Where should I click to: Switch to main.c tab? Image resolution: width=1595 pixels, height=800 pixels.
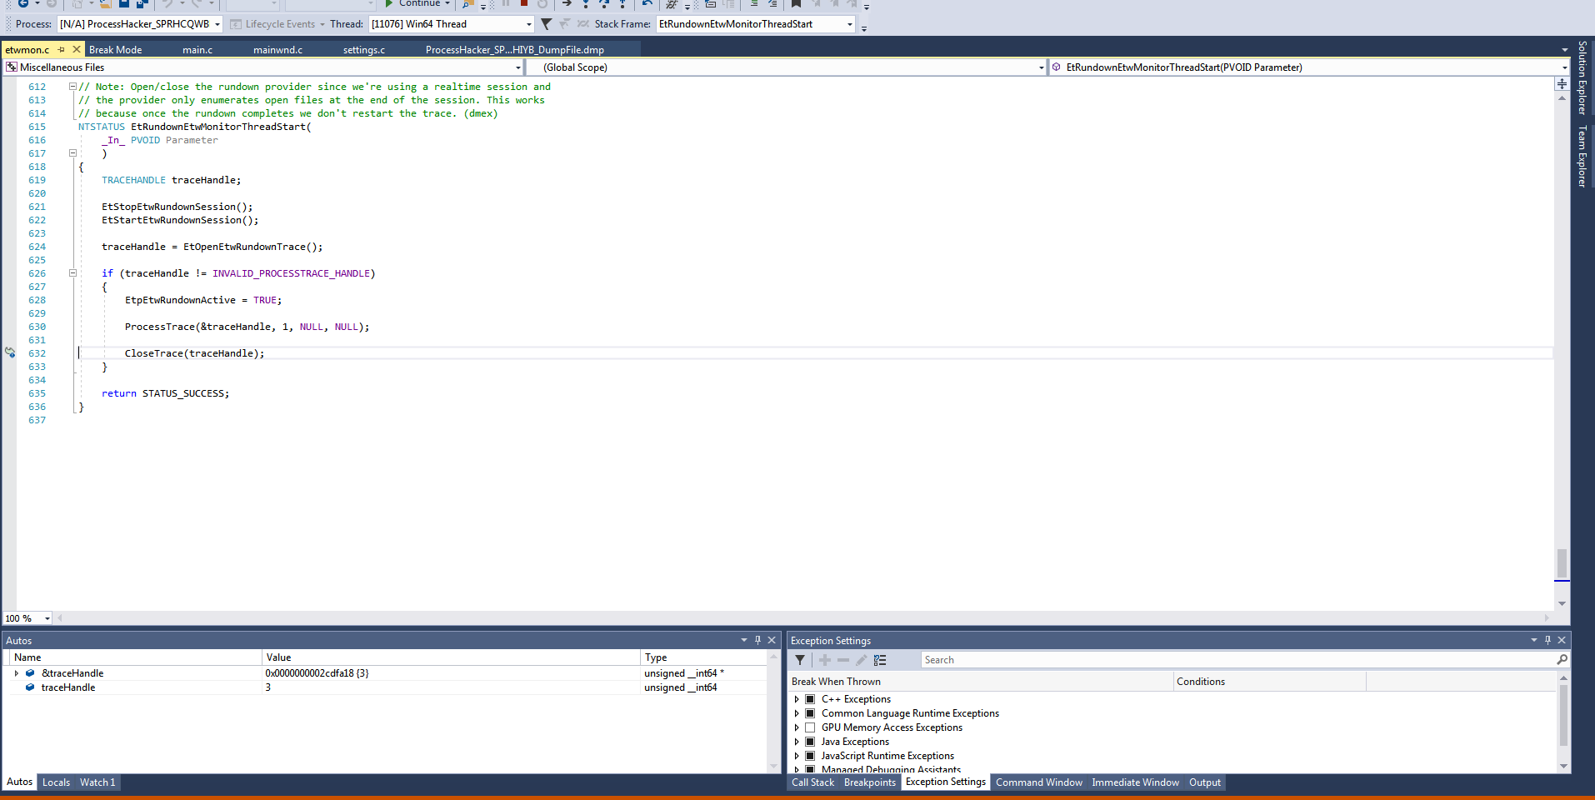coord(197,50)
